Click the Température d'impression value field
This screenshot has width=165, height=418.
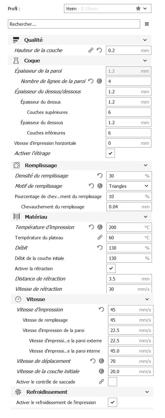(129, 227)
